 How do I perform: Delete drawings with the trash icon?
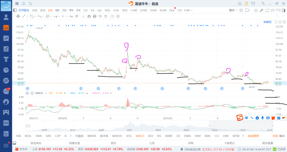point(105,16)
